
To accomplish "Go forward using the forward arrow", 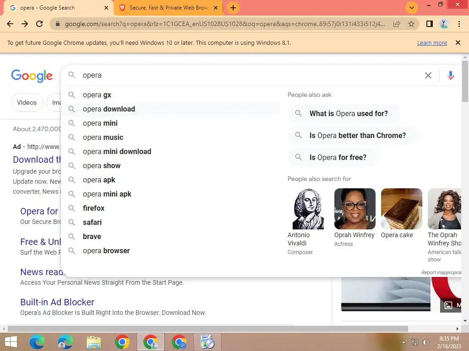I will coord(25,24).
